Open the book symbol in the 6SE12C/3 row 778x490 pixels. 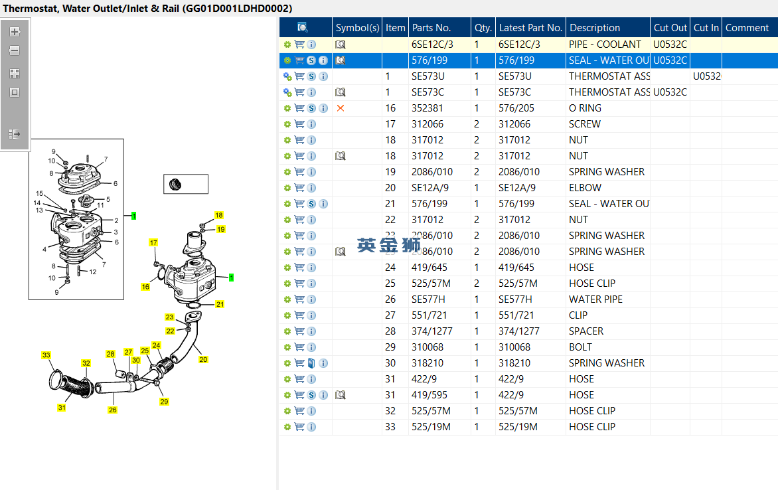pos(341,44)
